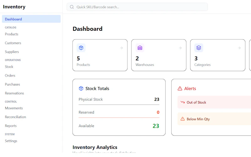Click the Physical Stock label
The image size is (251, 157).
[x=91, y=99]
